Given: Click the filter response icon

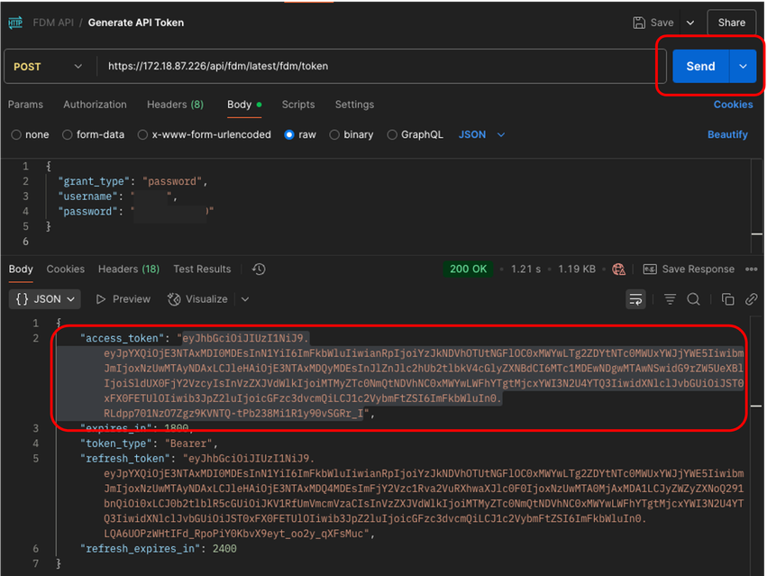Looking at the screenshot, I should pos(670,299).
